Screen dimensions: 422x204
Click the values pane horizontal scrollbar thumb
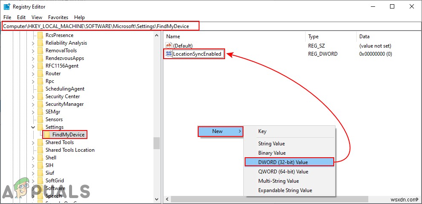269,199
